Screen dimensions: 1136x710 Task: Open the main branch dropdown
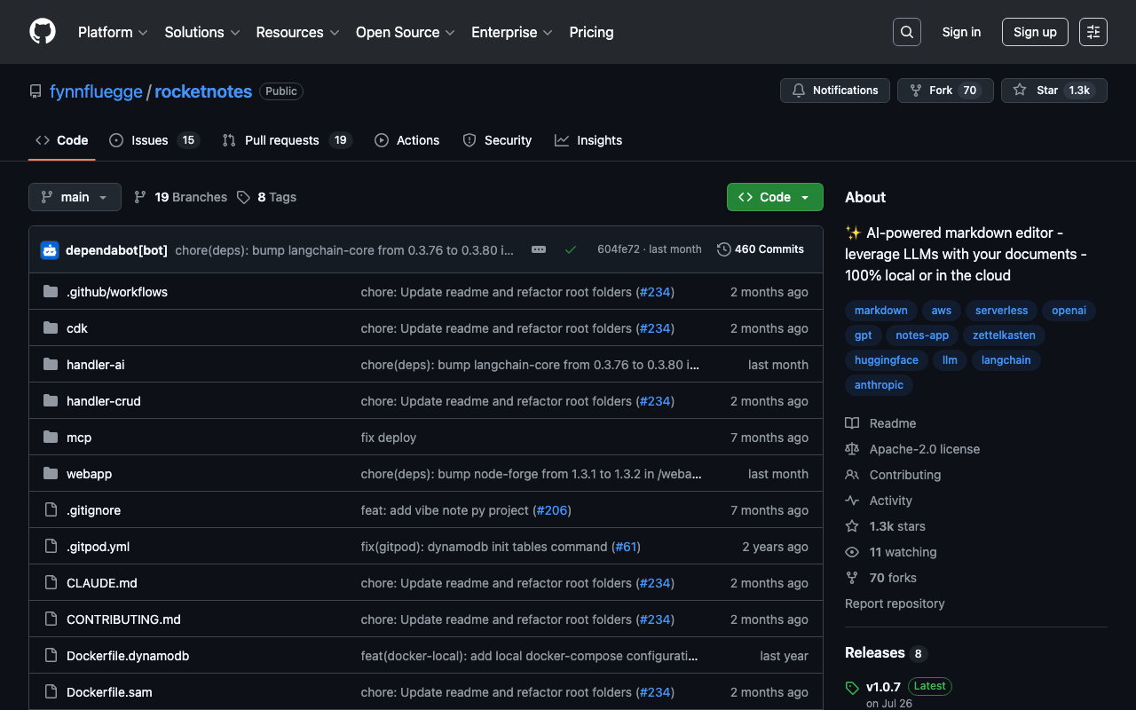pyautogui.click(x=75, y=197)
